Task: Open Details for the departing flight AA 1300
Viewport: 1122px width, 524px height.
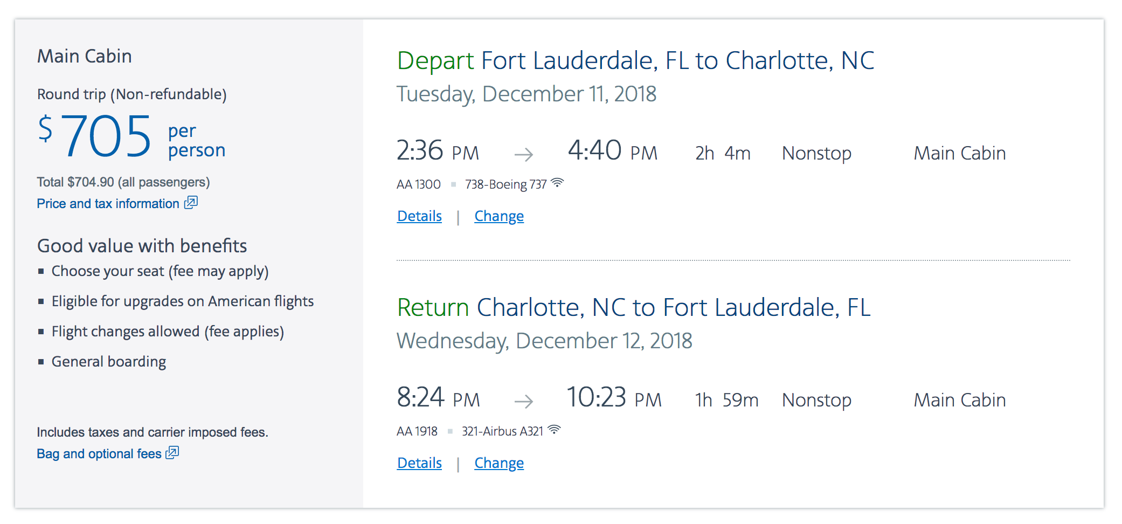Action: 419,216
